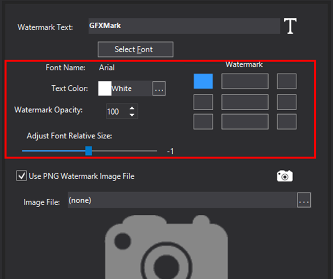Viewport: 333px width, 279px height.
Task: Click the Image File path field
Action: pos(182,200)
